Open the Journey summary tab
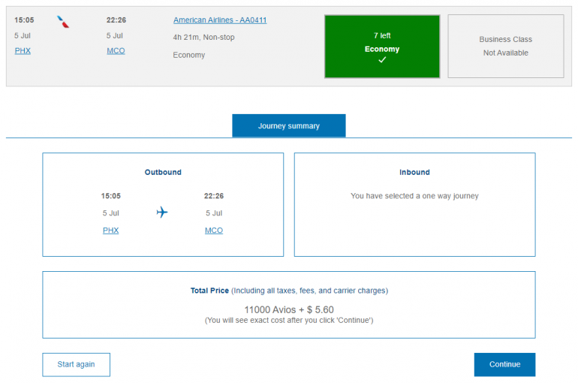 click(x=288, y=126)
